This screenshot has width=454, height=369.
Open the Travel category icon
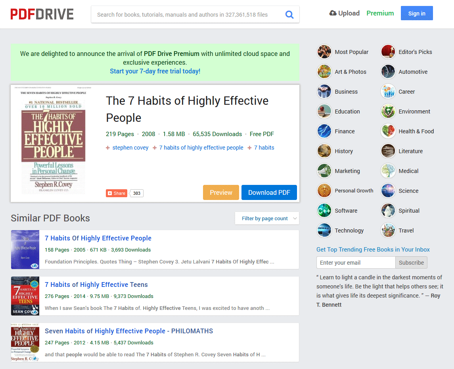point(388,230)
